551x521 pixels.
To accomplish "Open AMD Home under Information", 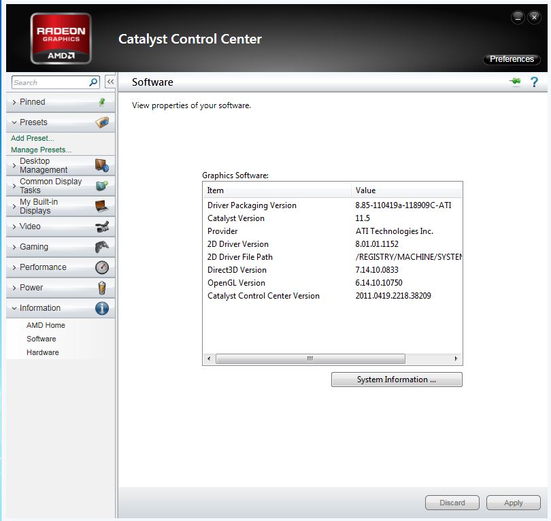I will coord(46,325).
